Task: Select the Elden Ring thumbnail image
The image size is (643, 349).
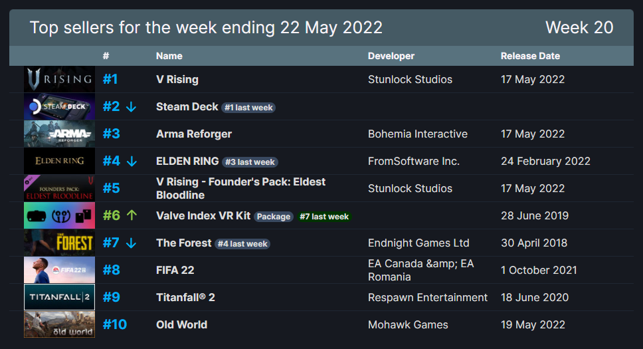Action: tap(59, 161)
